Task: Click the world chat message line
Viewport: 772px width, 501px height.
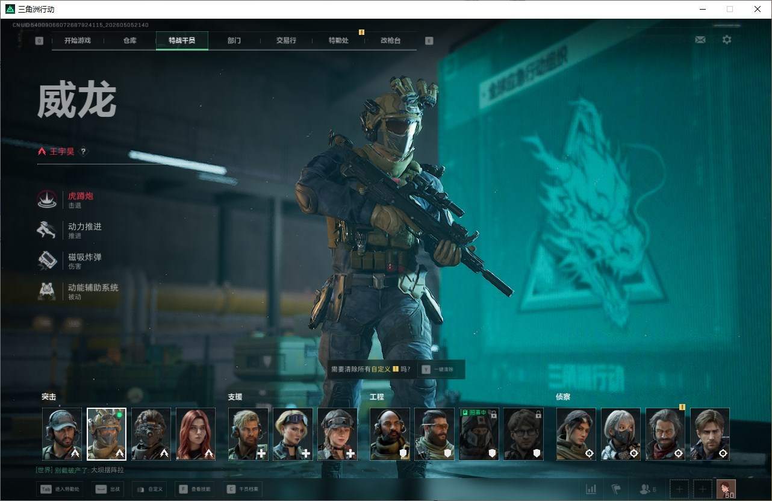Action: click(79, 470)
